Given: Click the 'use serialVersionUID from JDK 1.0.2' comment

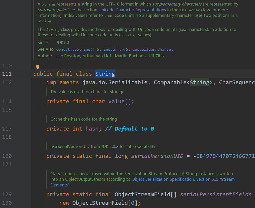Looking at the screenshot, I should [x=103, y=146].
